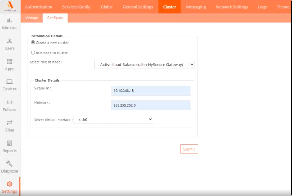Select the Apps sidebar icon
292x196 pixels.
pos(10,65)
